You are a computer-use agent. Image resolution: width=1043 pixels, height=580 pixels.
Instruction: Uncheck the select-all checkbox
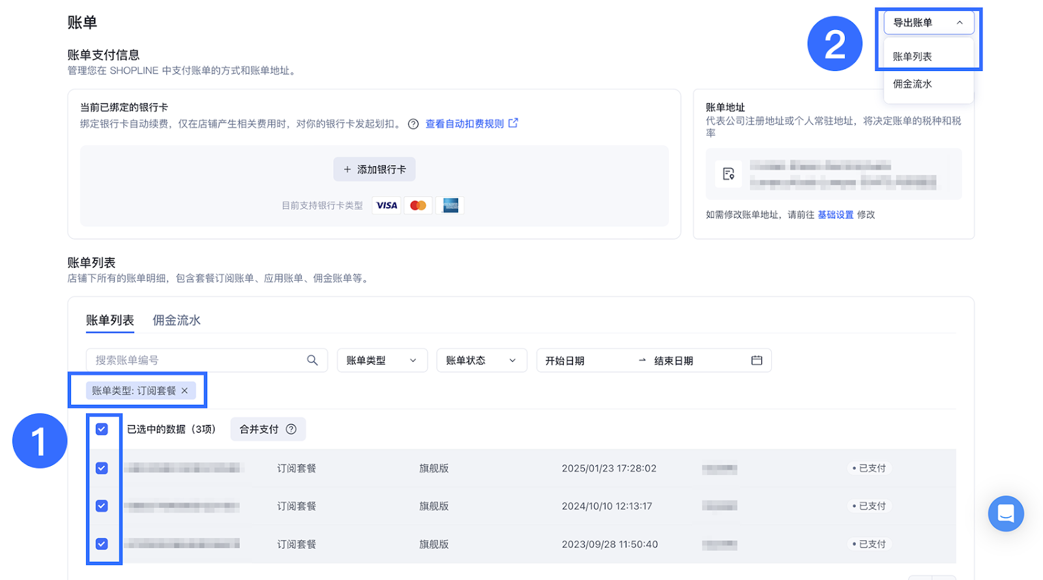[x=102, y=429]
